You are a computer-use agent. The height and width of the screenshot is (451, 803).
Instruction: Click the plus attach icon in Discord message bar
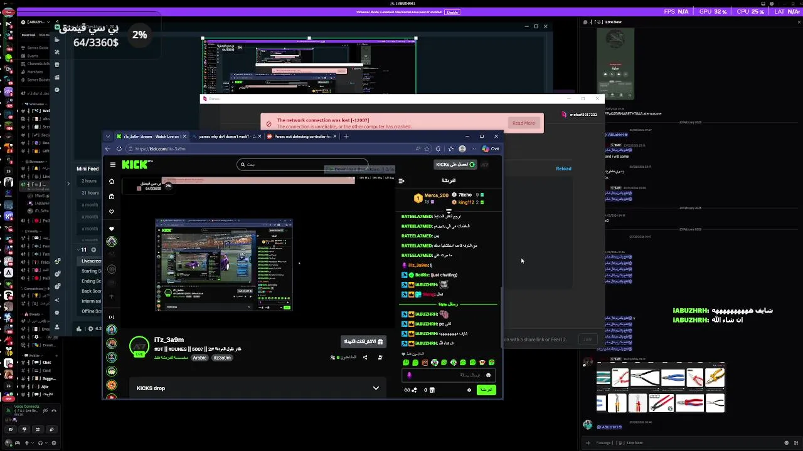point(588,443)
